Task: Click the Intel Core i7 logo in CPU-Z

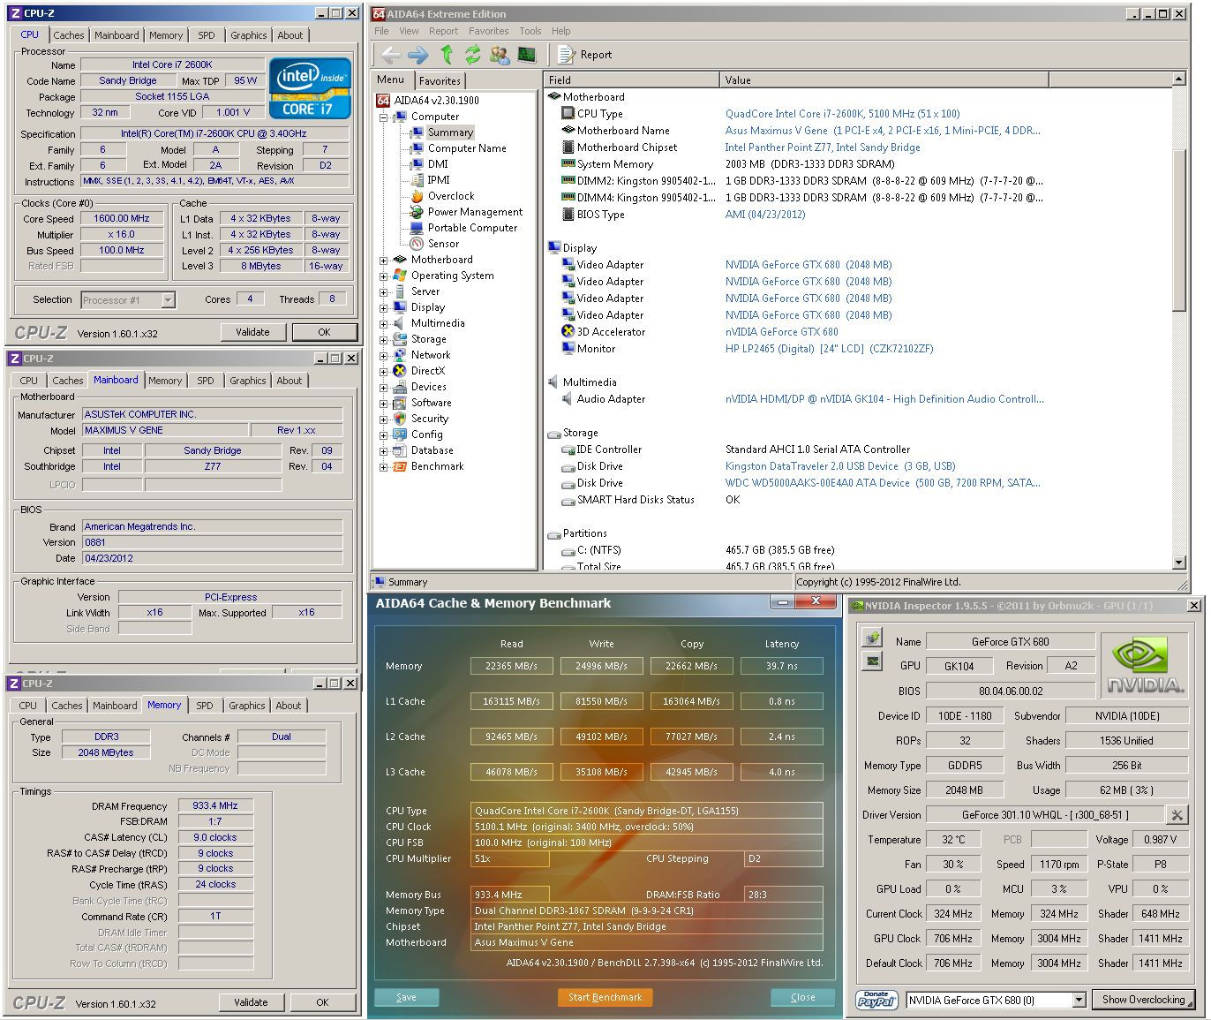Action: pyautogui.click(x=310, y=88)
